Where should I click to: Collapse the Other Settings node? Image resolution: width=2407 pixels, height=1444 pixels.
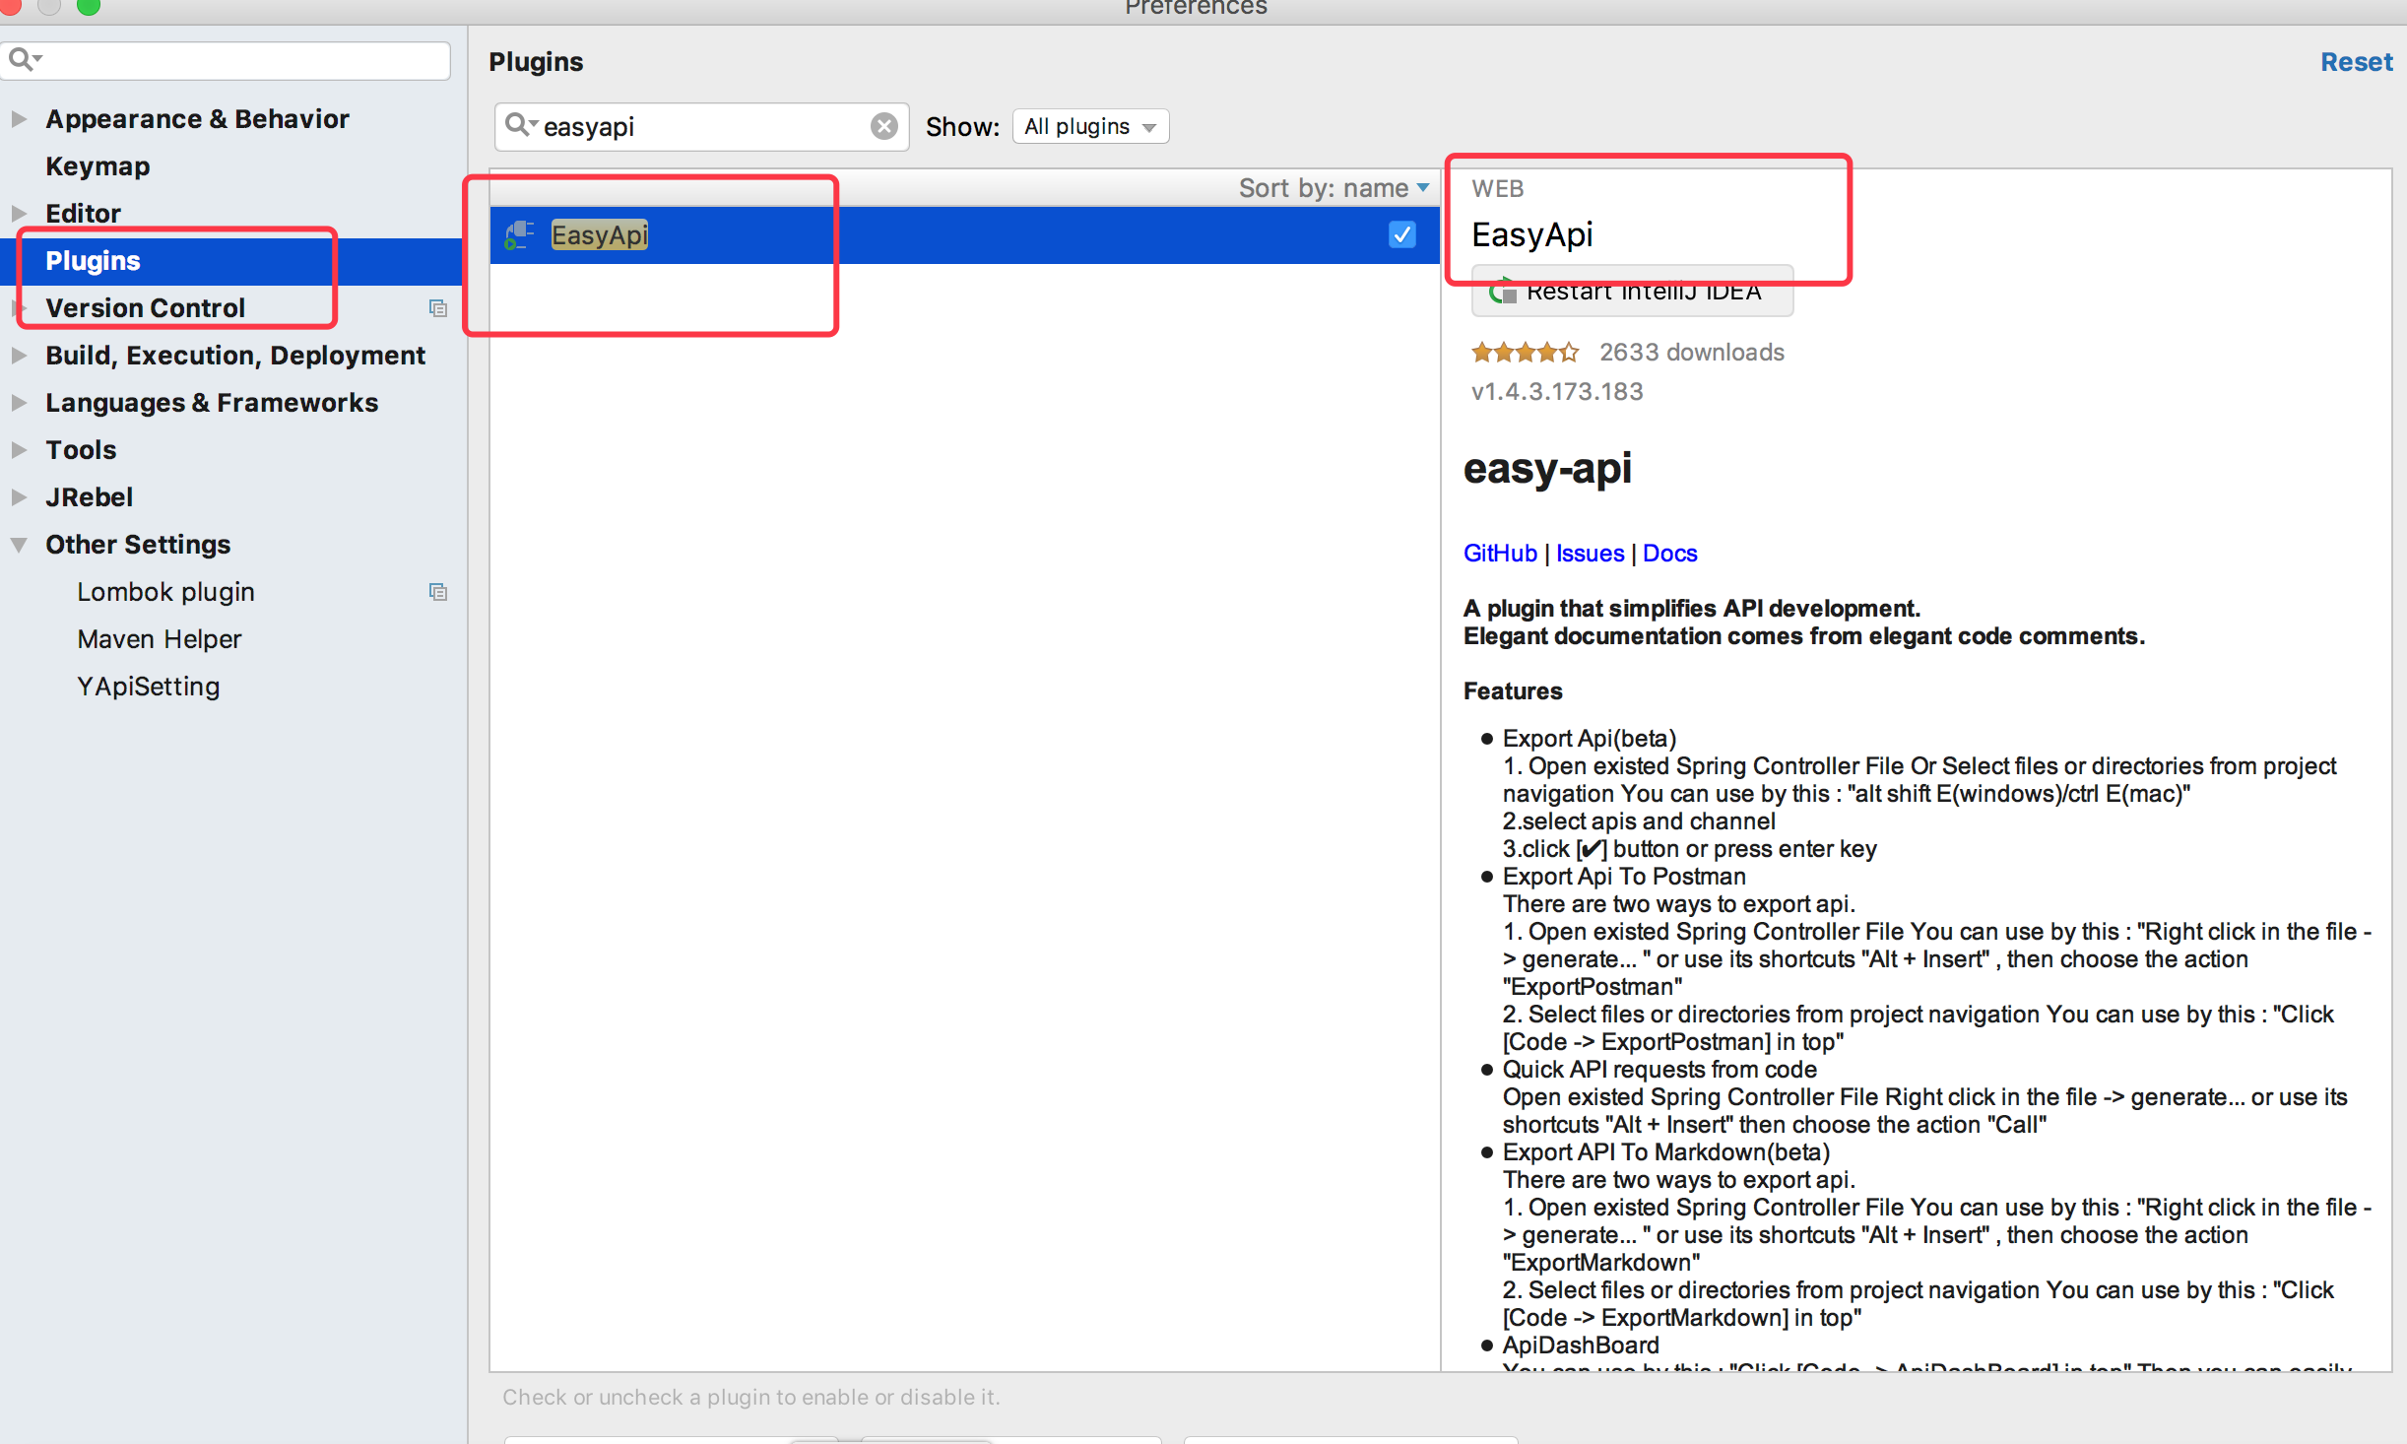pyautogui.click(x=18, y=545)
